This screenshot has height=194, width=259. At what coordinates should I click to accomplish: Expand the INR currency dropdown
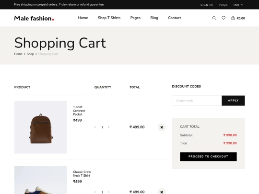point(238,5)
